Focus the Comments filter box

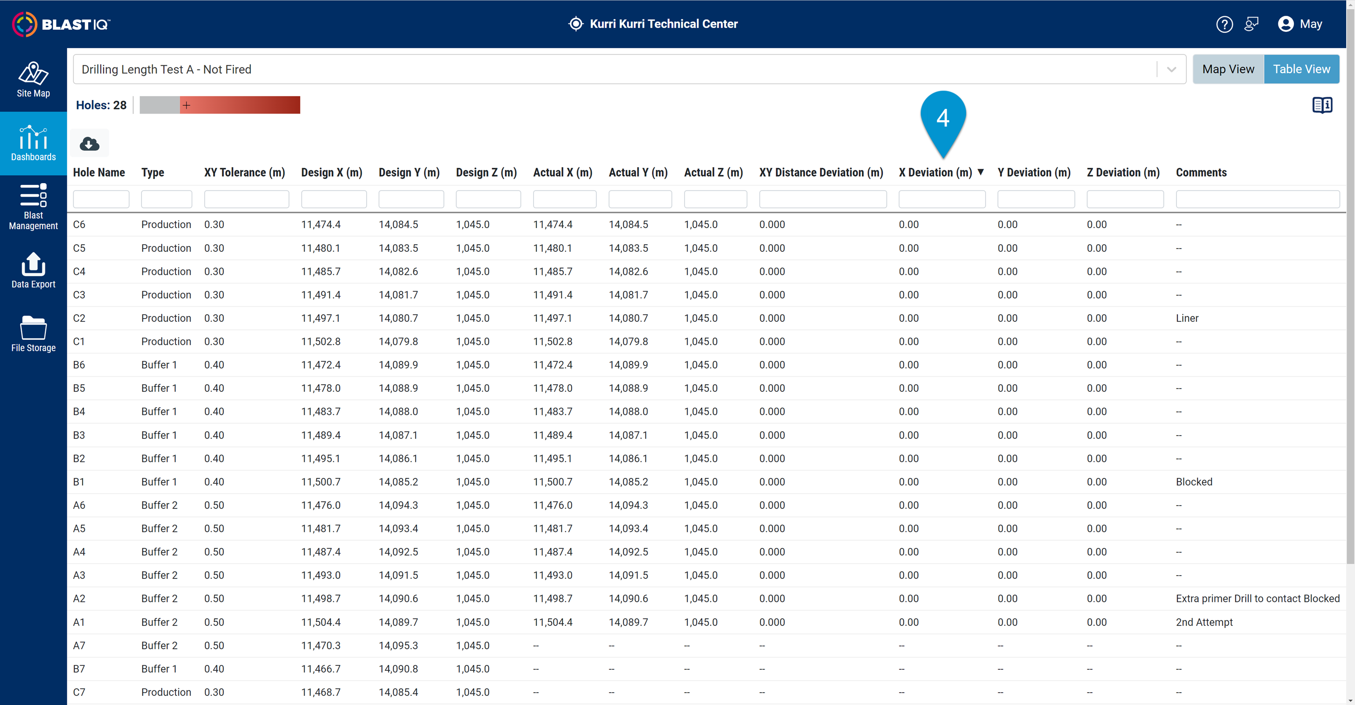(1258, 199)
